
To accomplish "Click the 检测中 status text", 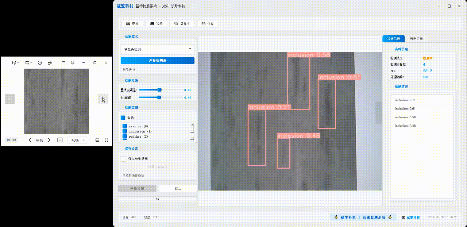I will tap(430, 58).
